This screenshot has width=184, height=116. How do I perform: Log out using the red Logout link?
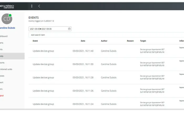click(x=2, y=95)
